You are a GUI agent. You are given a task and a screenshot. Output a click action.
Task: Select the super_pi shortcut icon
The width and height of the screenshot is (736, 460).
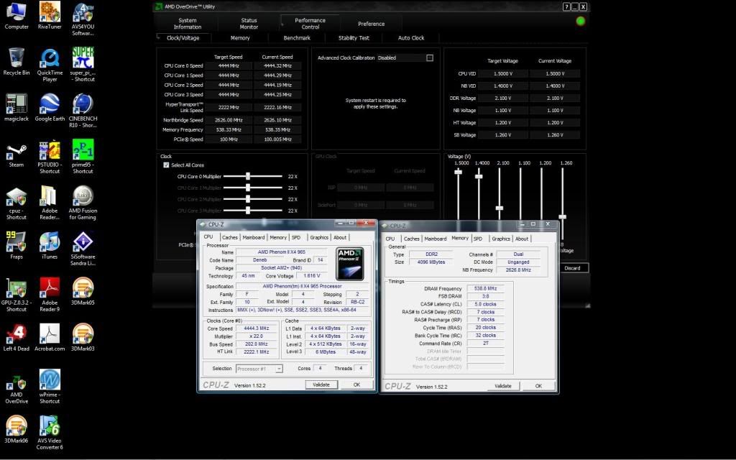tap(83, 64)
